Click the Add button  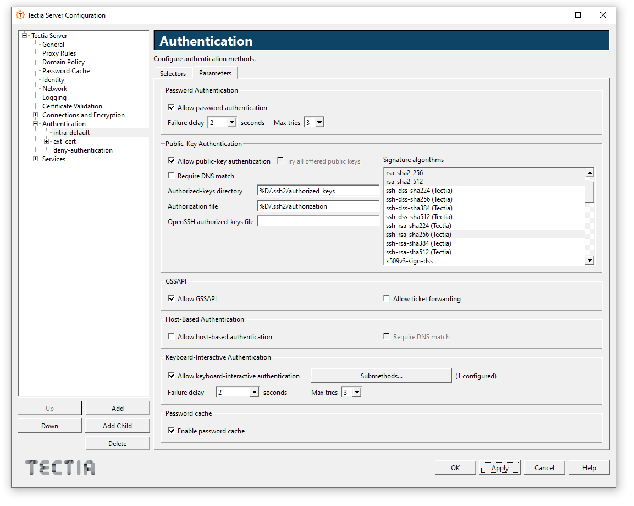[x=118, y=409]
